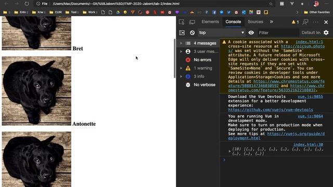Open the Work bookmarks folder
Image resolution: width=333 pixels, height=187 pixels.
[x=90, y=12]
